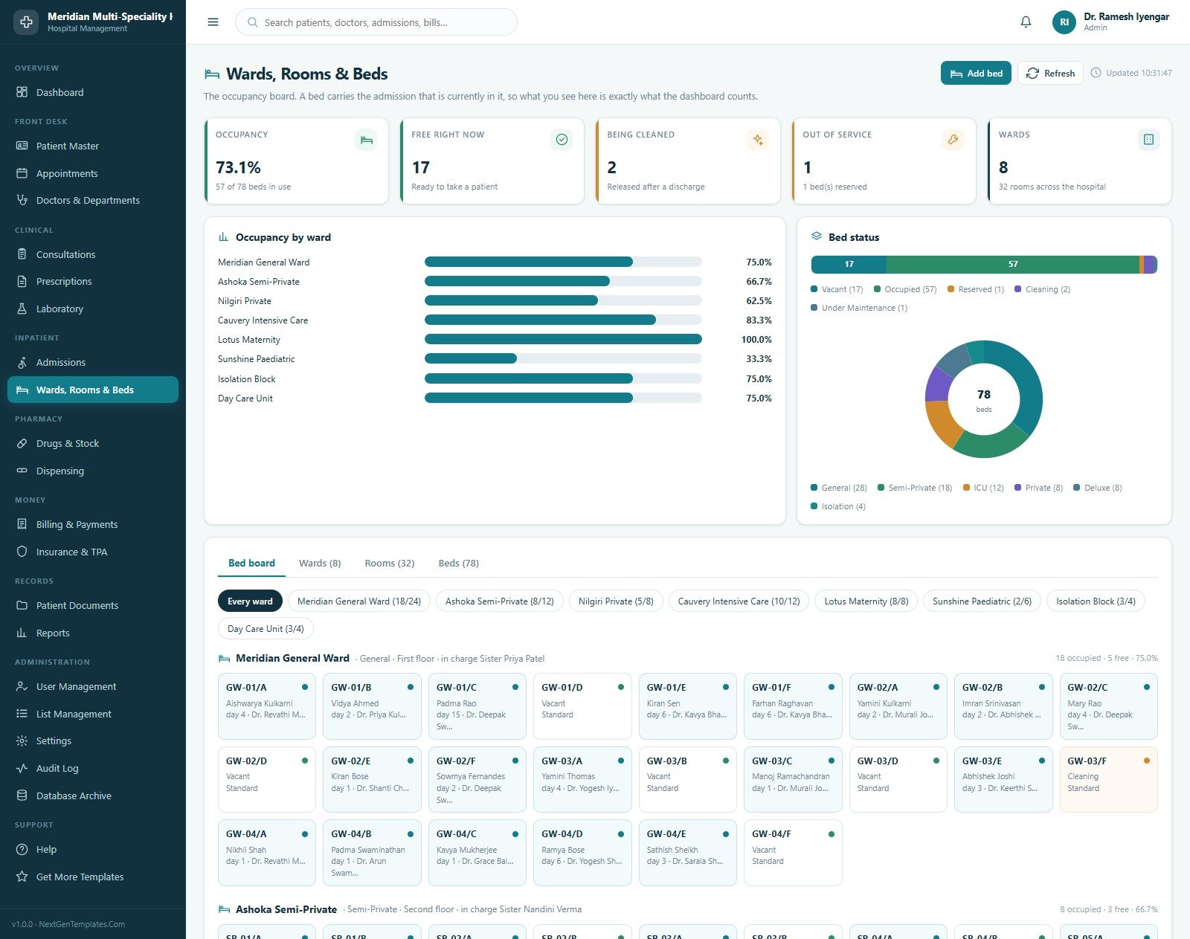The width and height of the screenshot is (1190, 939).
Task: Focus the search patients input field
Action: point(376,22)
